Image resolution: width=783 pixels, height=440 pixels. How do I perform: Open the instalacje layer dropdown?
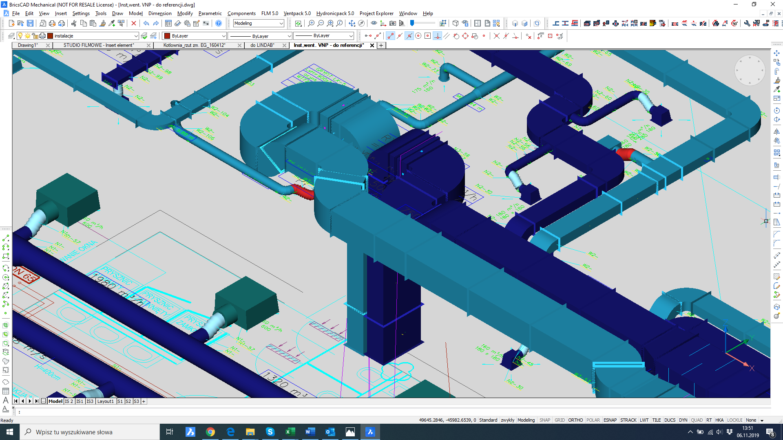pyautogui.click(x=136, y=36)
